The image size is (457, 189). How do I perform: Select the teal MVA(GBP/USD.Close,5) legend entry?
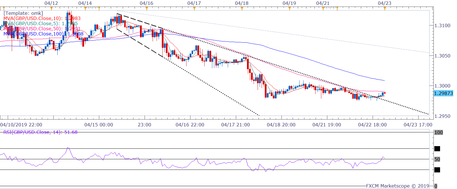click(x=40, y=23)
